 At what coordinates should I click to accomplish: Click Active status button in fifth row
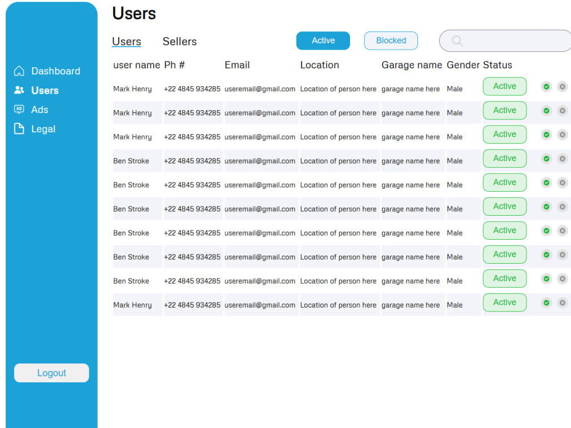click(505, 183)
